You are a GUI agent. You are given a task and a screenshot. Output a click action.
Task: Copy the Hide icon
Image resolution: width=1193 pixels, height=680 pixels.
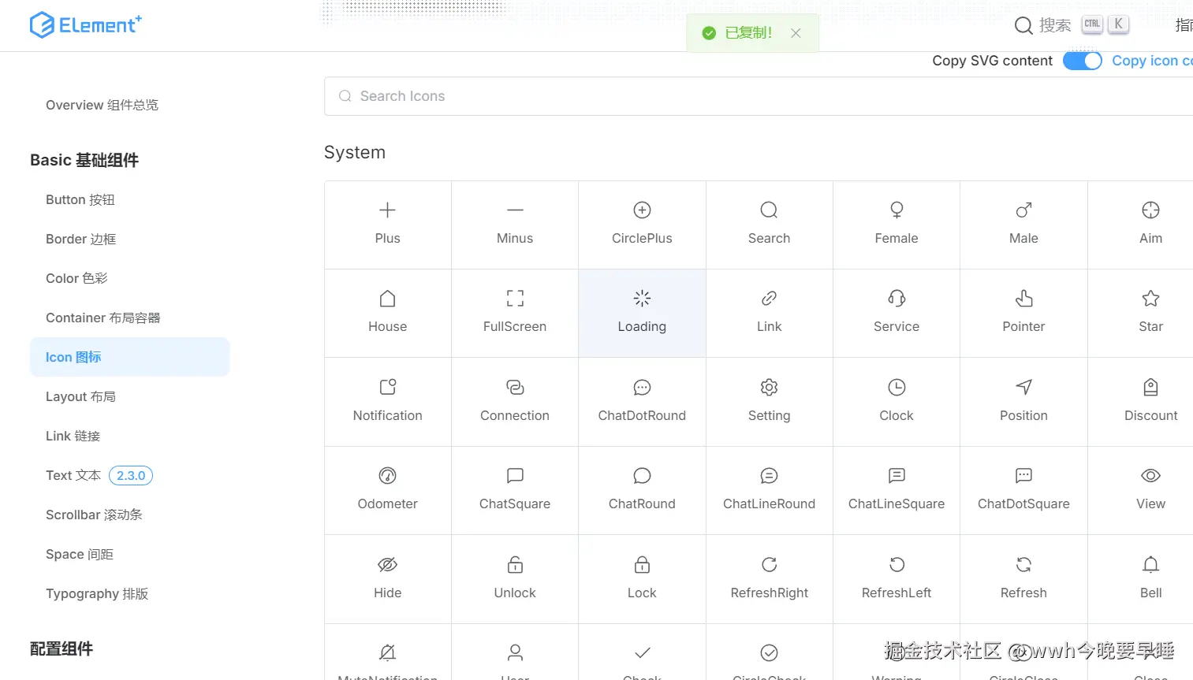coord(388,579)
